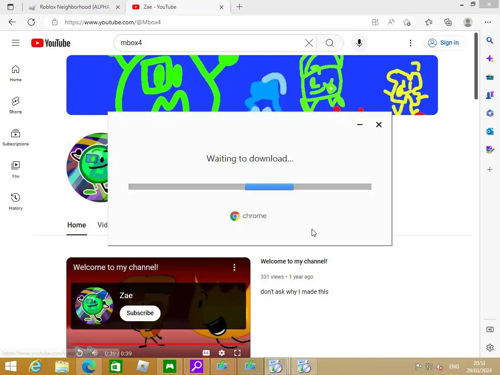The image size is (500, 375).
Task: Click the Welcome to my channel! title link
Action: coord(294,261)
